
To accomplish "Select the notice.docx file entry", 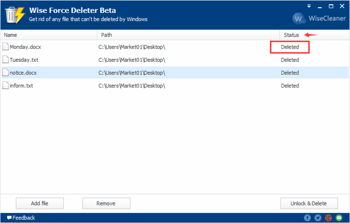I will pos(23,73).
